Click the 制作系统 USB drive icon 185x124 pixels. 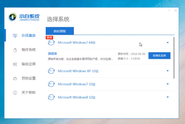[x=15, y=50]
